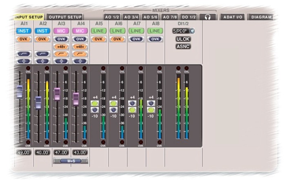Viewport: 287px width, 182px height.
Task: Toggle OVK on channel AI4
Action: click(80, 39)
